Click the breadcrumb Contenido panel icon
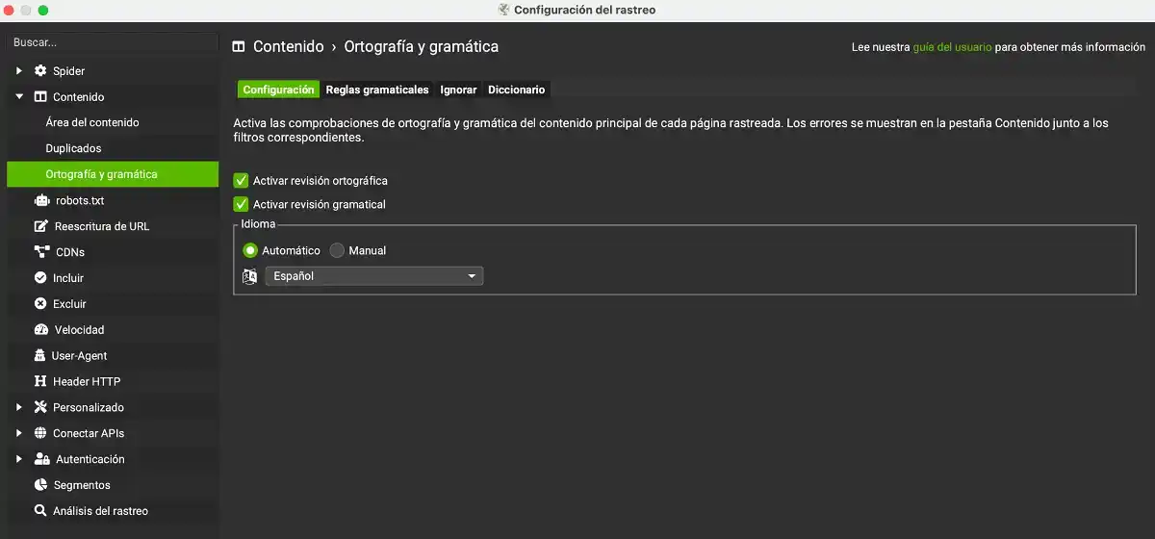Screen dimensions: 1155x539 239,46
